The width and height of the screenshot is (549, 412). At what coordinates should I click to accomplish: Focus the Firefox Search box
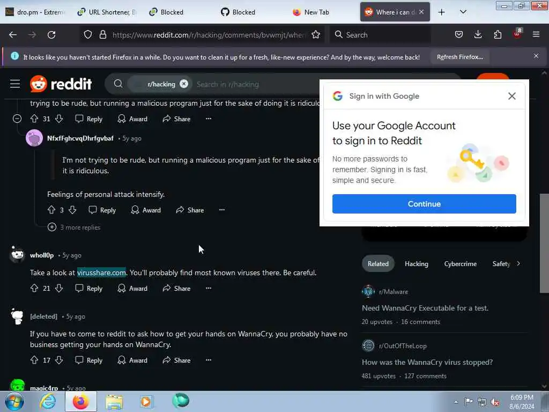(380, 35)
